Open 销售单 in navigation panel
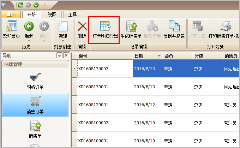The width and height of the screenshot is (240, 148). coord(35,130)
